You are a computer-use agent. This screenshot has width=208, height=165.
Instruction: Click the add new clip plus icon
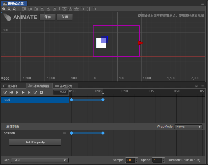[x=41, y=92]
